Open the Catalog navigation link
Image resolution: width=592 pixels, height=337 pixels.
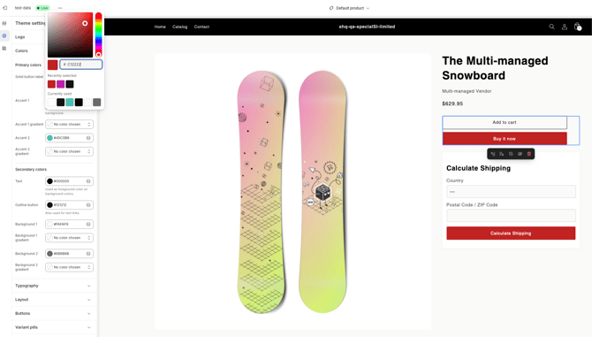coord(179,27)
